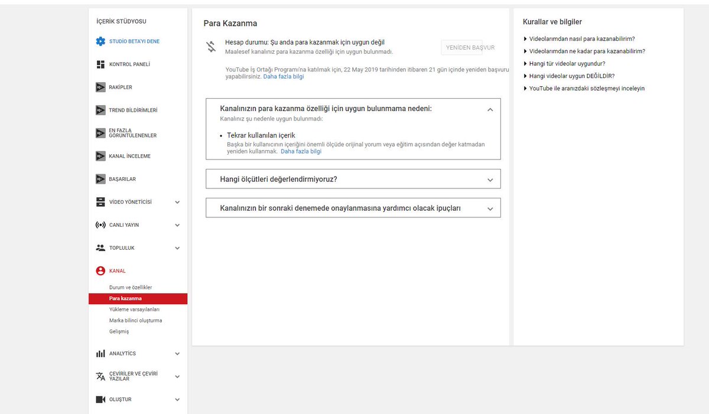Collapse the uygun bulunmama nedeni section
709x414 pixels.
[x=490, y=109]
